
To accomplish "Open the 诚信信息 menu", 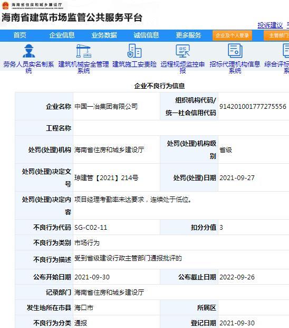I will [147, 35].
